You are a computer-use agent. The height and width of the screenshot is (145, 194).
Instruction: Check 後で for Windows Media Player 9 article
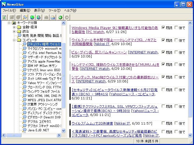pyautogui.click(x=176, y=27)
